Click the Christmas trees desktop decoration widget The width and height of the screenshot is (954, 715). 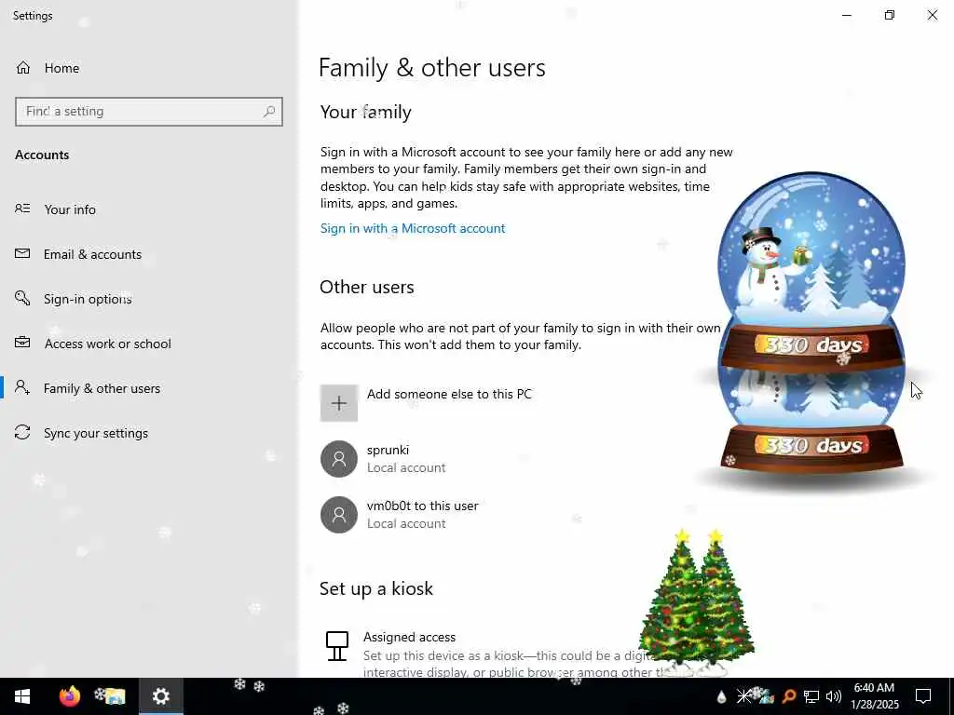[x=697, y=602]
